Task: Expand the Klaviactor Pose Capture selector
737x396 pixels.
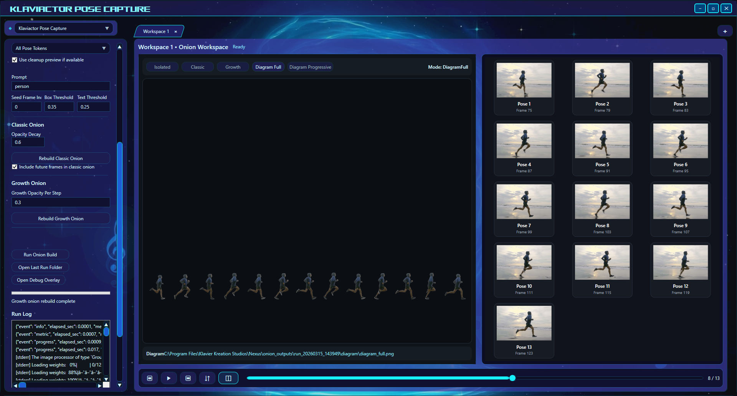Action: 63,28
